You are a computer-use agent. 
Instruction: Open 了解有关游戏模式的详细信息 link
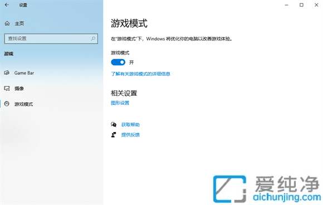point(140,74)
